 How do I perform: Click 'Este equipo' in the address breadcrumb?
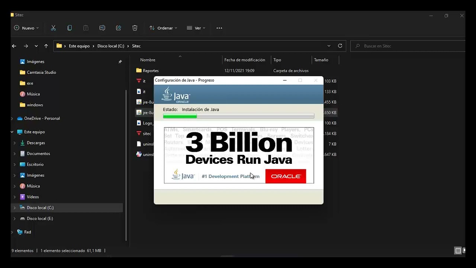pos(79,46)
